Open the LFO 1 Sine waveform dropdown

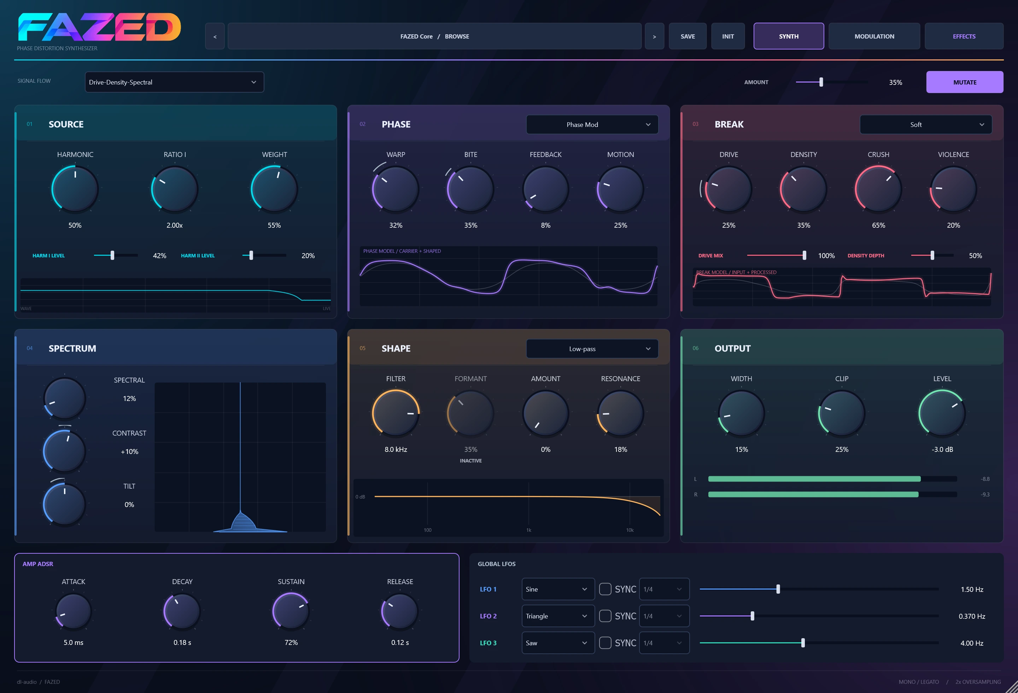[x=558, y=589]
